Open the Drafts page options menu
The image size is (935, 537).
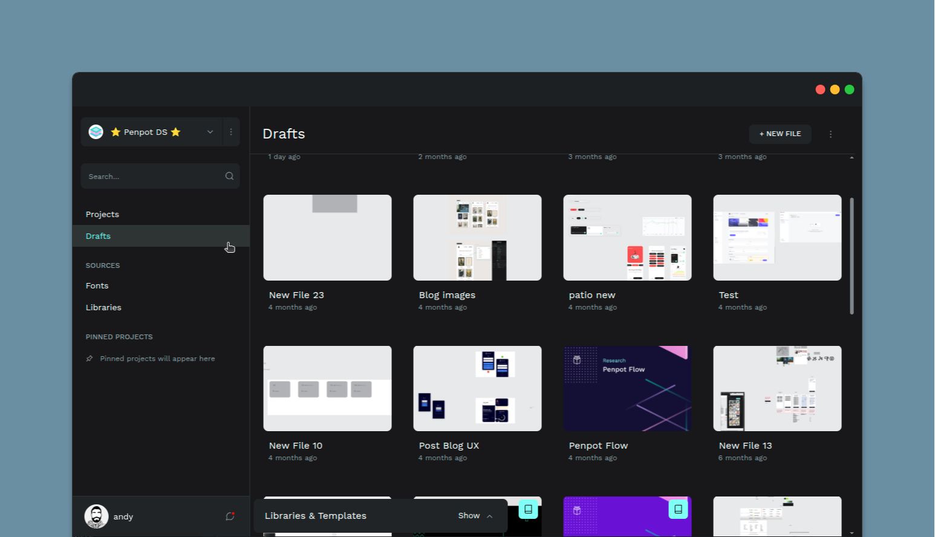click(830, 134)
